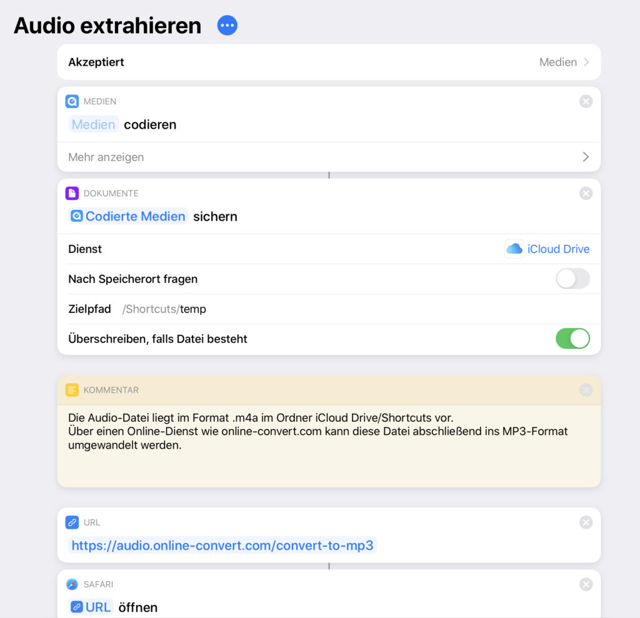Screen dimensions: 640x618
Task: Click the Medien action QuickTime icon
Action: tap(72, 101)
